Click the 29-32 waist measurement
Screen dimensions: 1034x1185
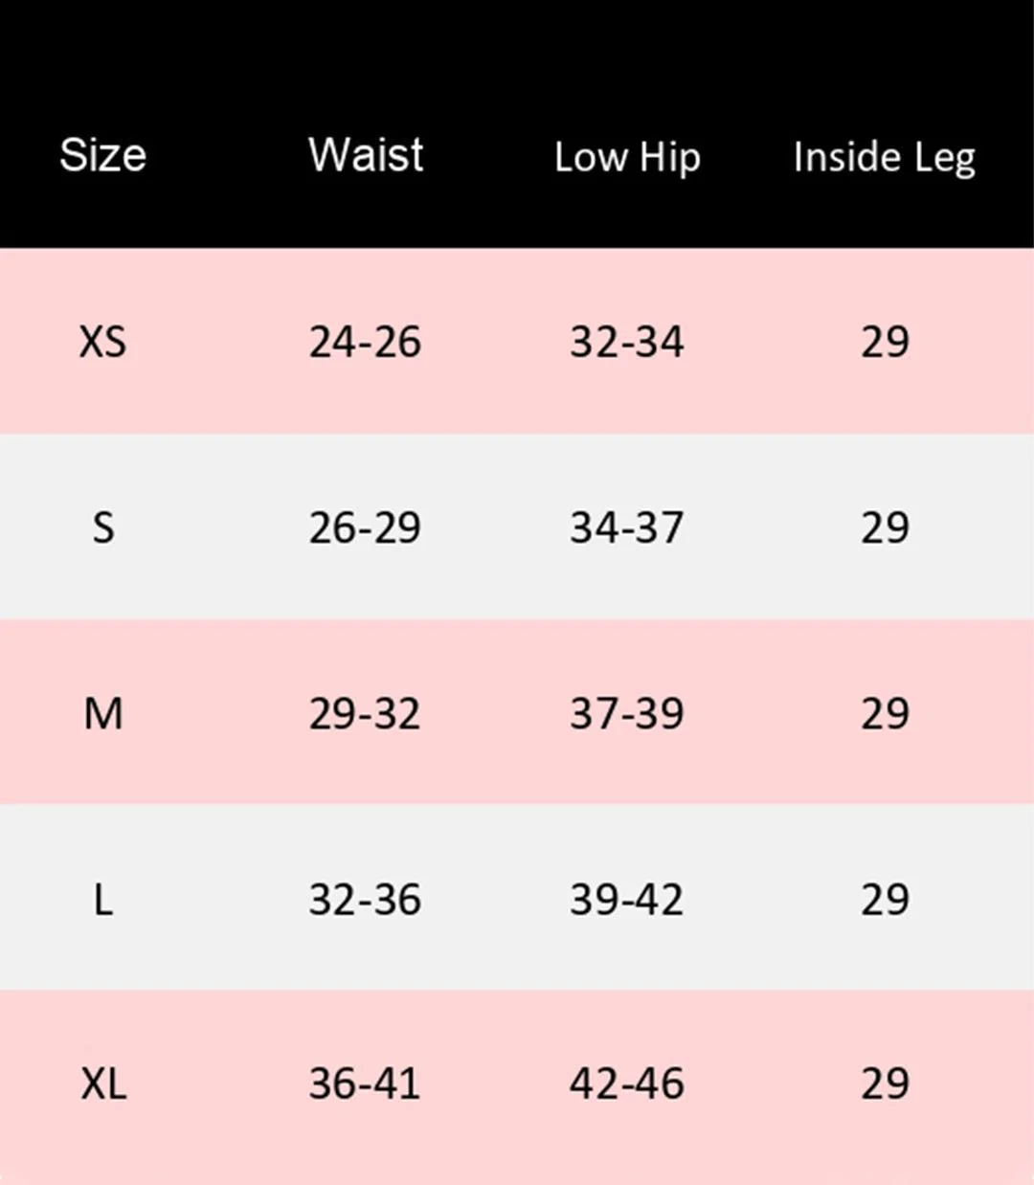click(x=365, y=713)
